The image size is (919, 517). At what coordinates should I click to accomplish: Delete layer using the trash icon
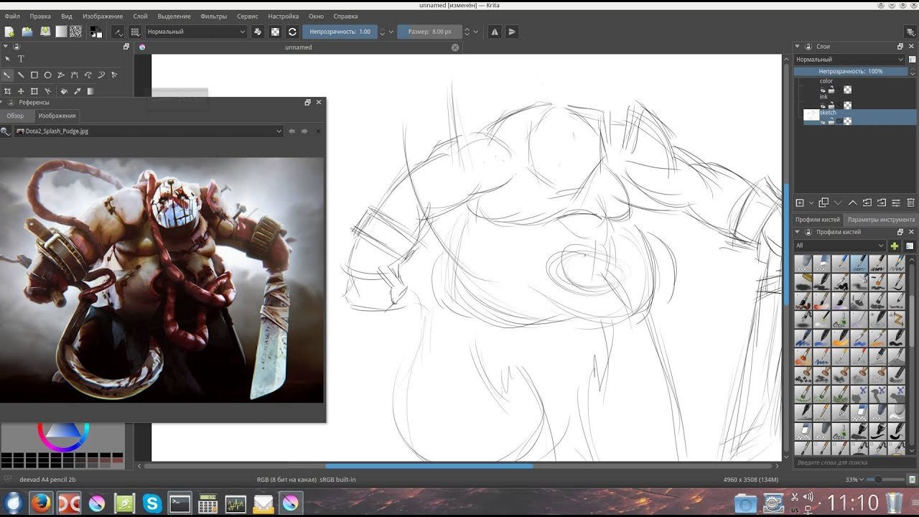pos(911,203)
